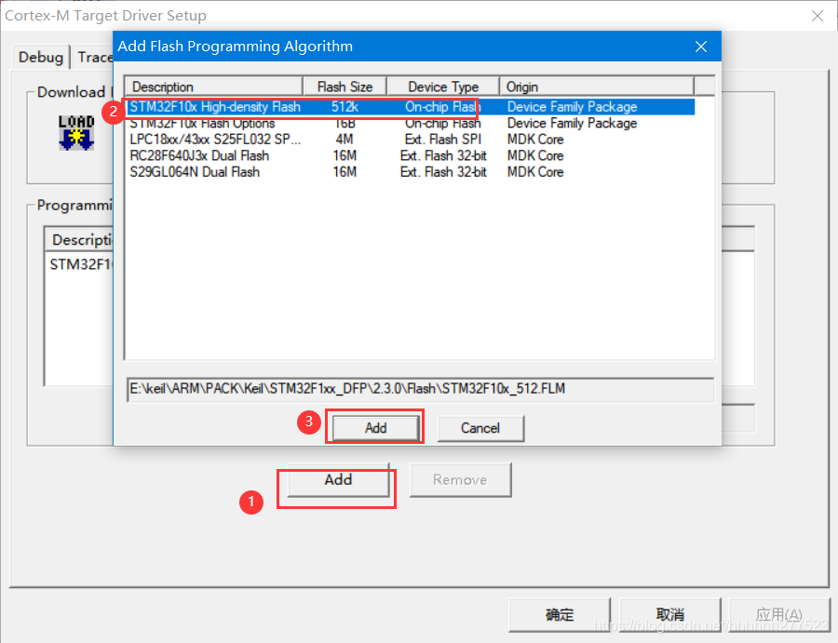Select STM32F10x Flash Options row
The image size is (838, 643).
411,124
